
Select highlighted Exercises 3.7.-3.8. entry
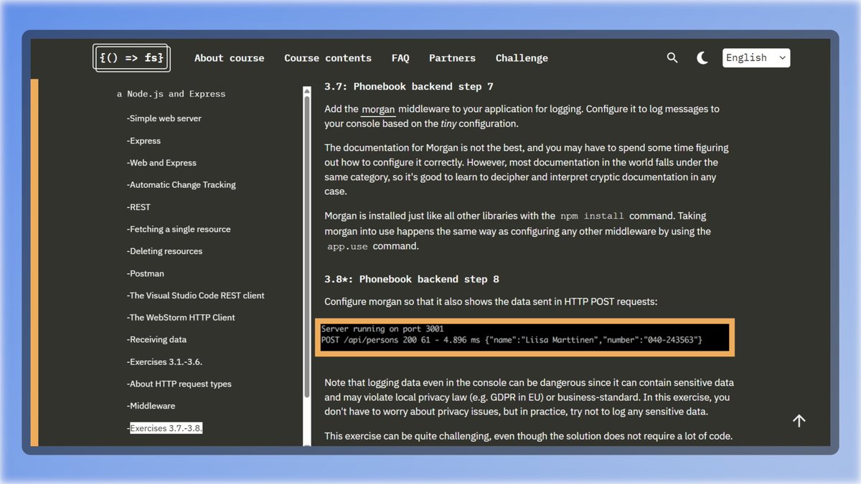[165, 428]
